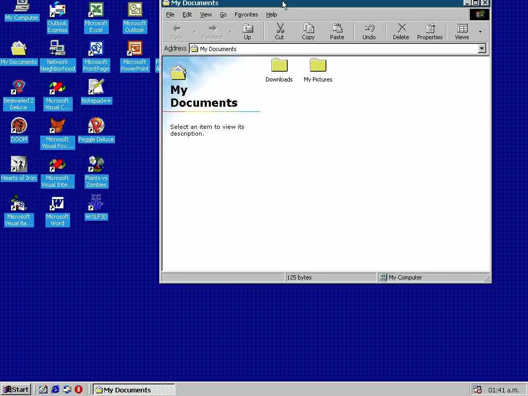Viewport: 528px width, 396px height.
Task: Select the Hearts of Iron shortcut
Action: [x=19, y=169]
